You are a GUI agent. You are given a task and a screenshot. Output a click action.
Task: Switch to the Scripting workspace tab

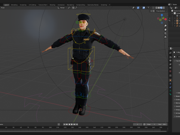104,5
